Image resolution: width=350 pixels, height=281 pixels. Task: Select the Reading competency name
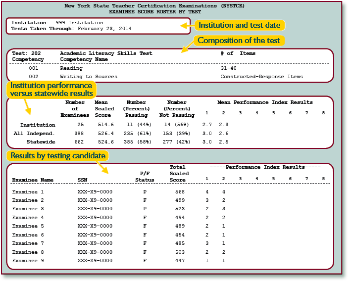coord(71,68)
